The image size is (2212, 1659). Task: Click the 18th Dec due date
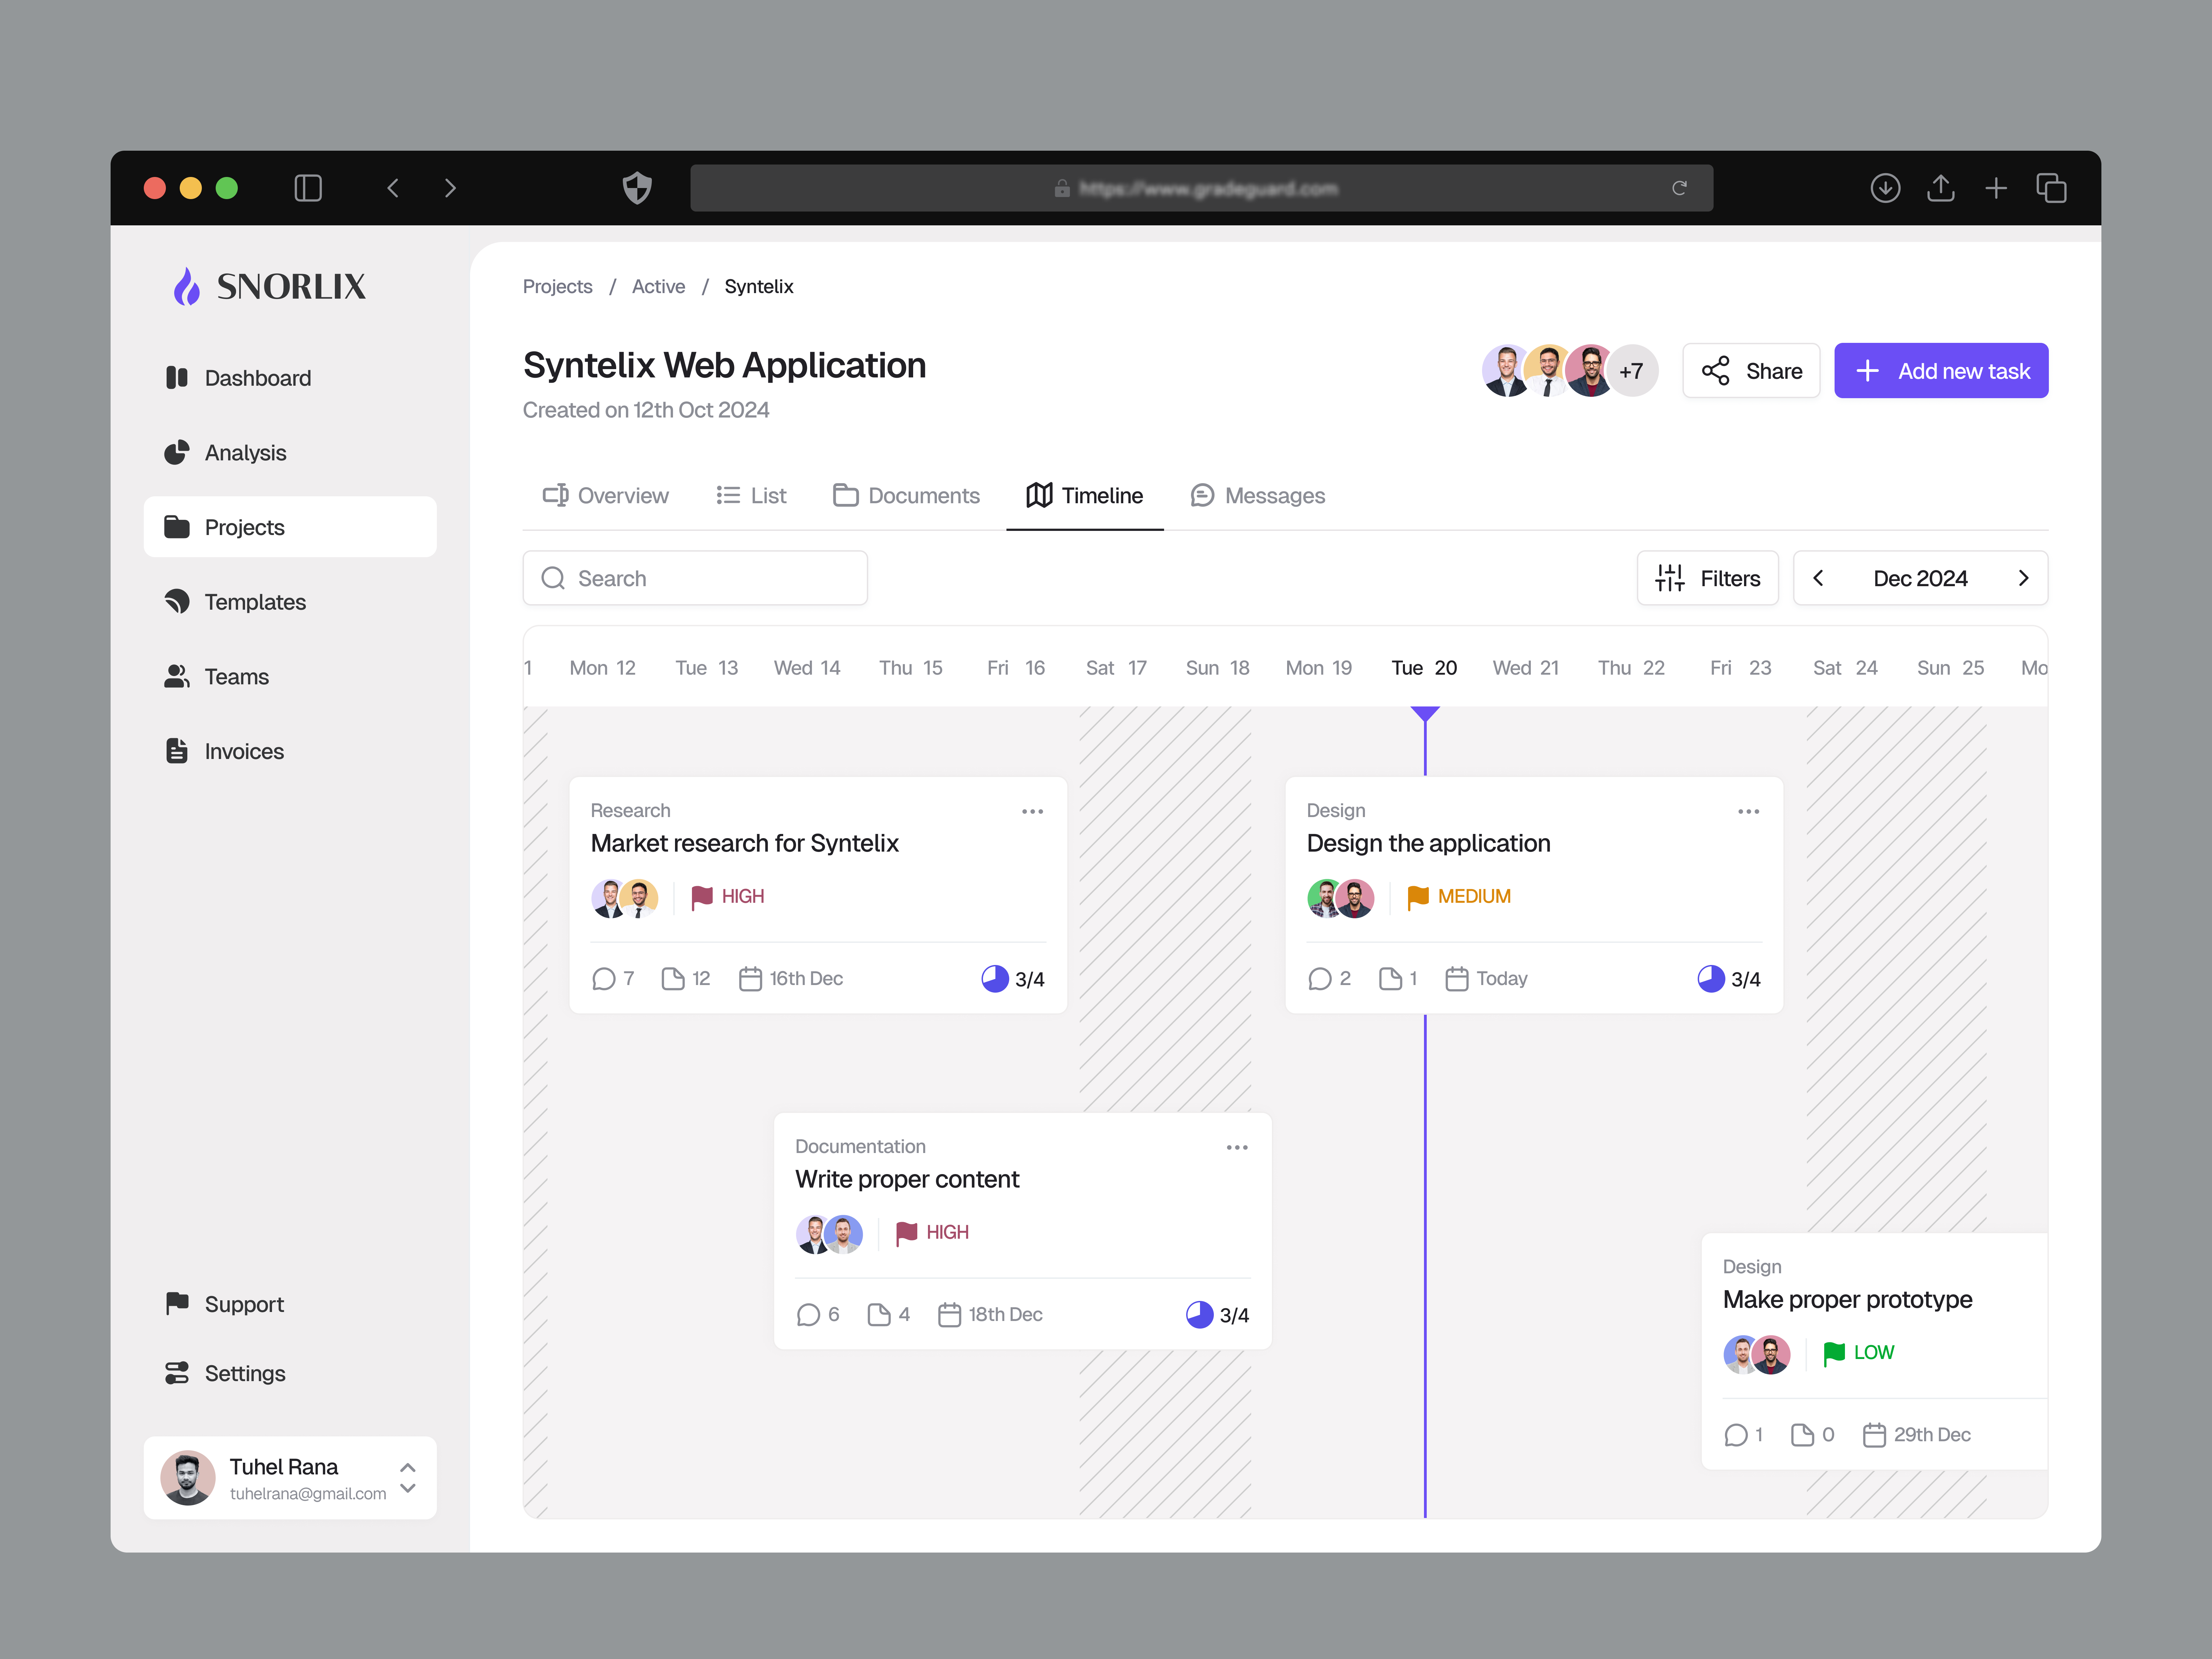point(990,1315)
